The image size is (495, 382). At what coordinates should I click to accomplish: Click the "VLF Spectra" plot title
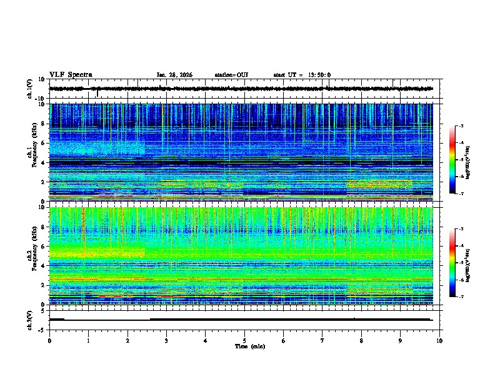pyautogui.click(x=71, y=74)
